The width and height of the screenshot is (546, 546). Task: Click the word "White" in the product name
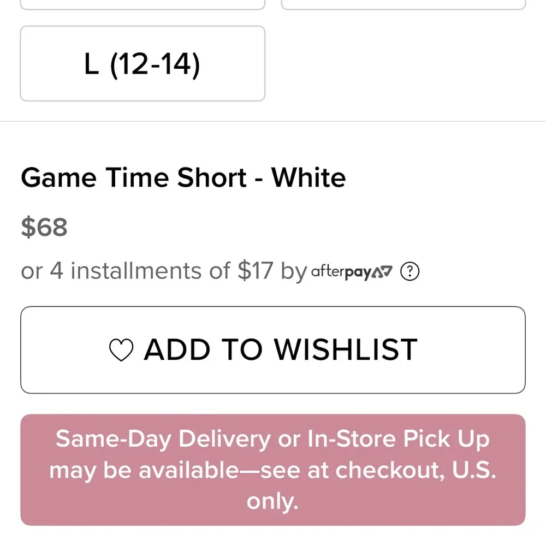(x=308, y=178)
